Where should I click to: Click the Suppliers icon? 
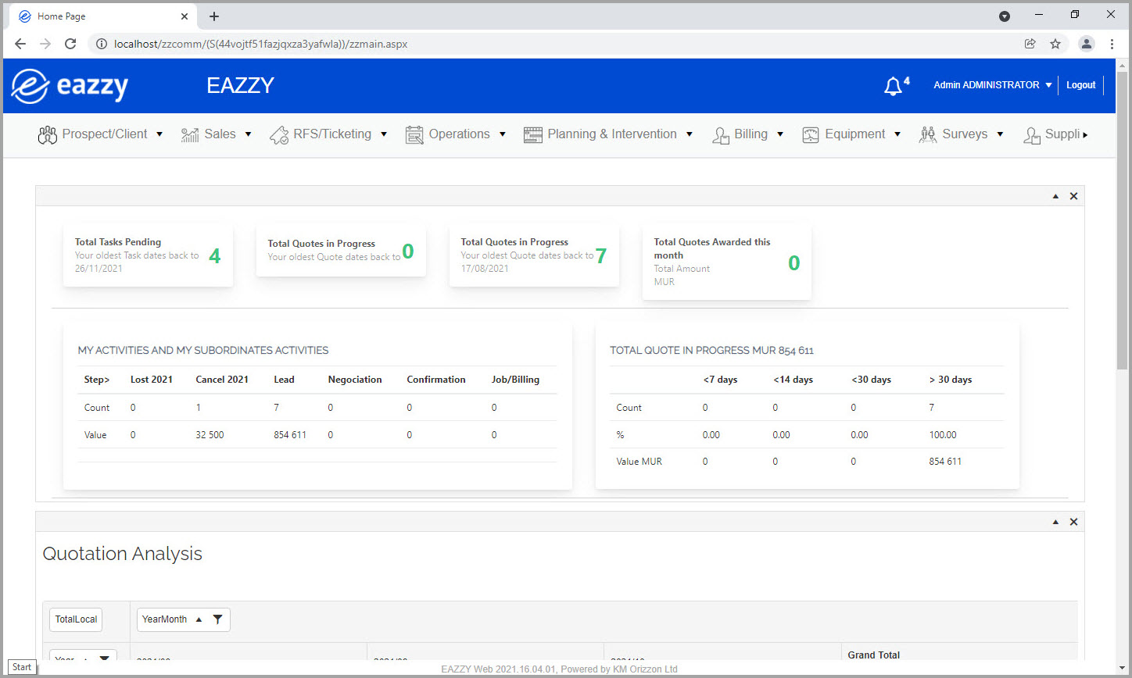click(x=1032, y=135)
